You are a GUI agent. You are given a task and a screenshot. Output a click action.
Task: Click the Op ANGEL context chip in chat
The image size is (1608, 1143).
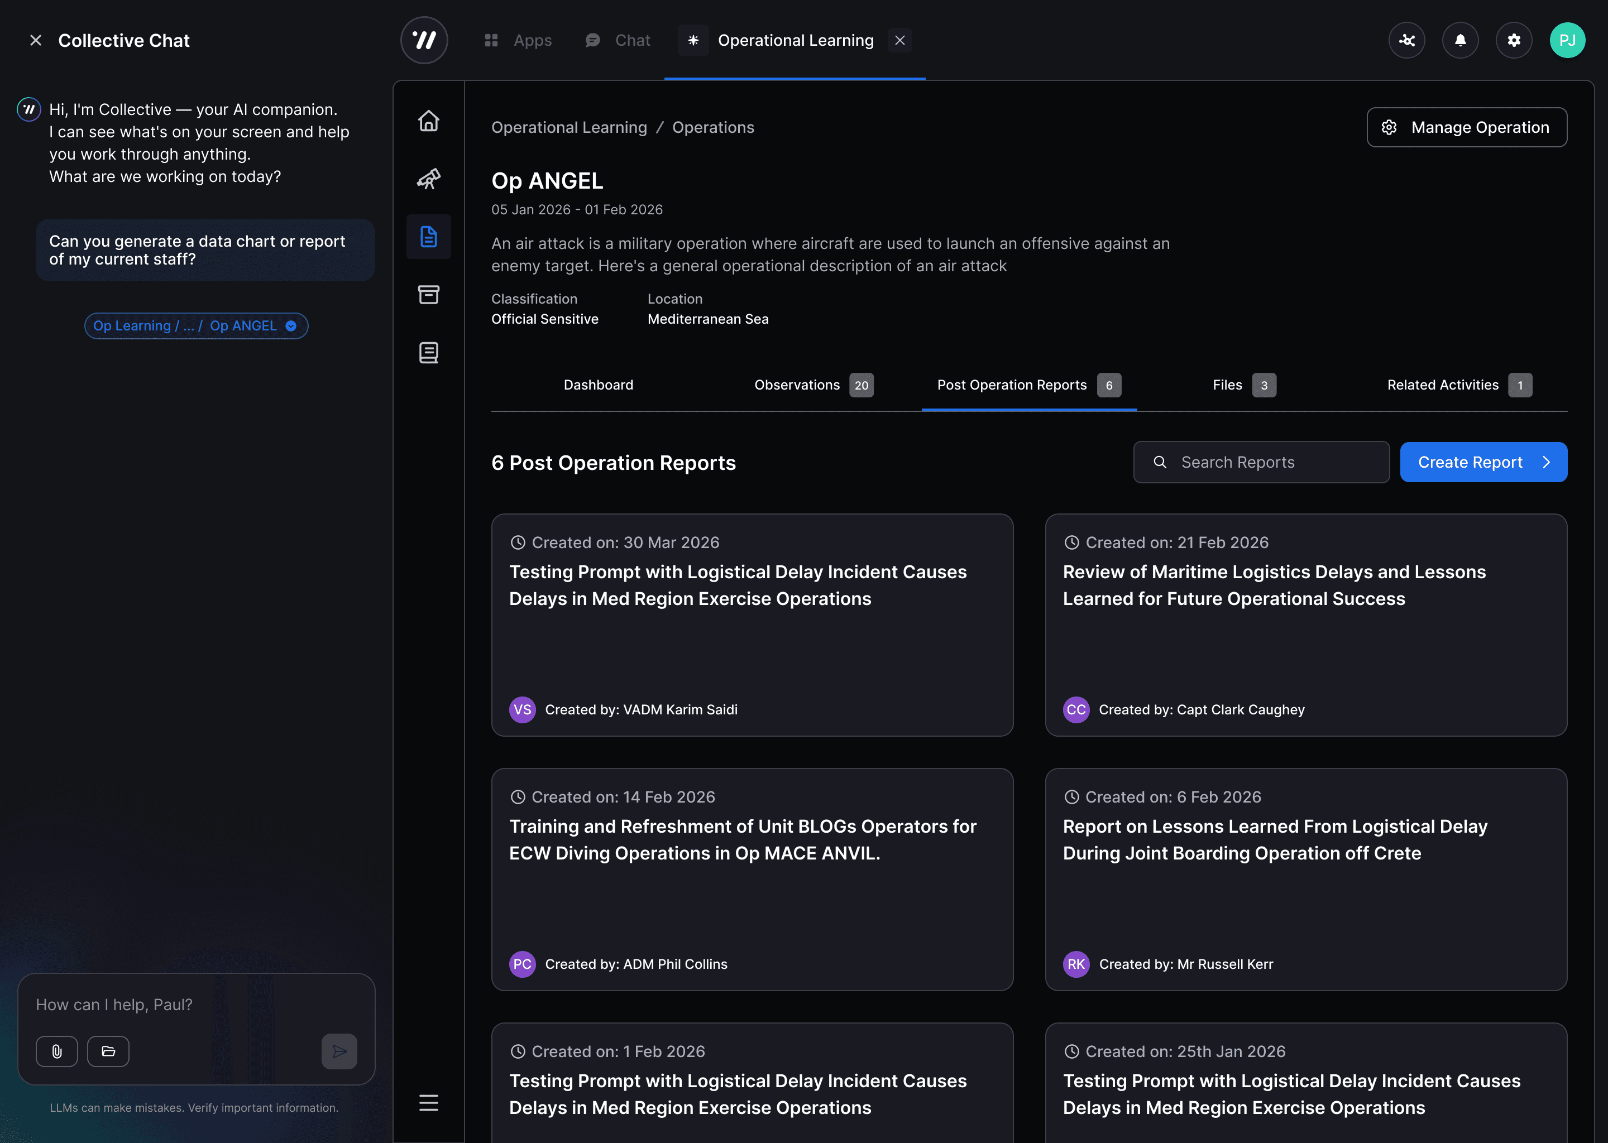[196, 326]
